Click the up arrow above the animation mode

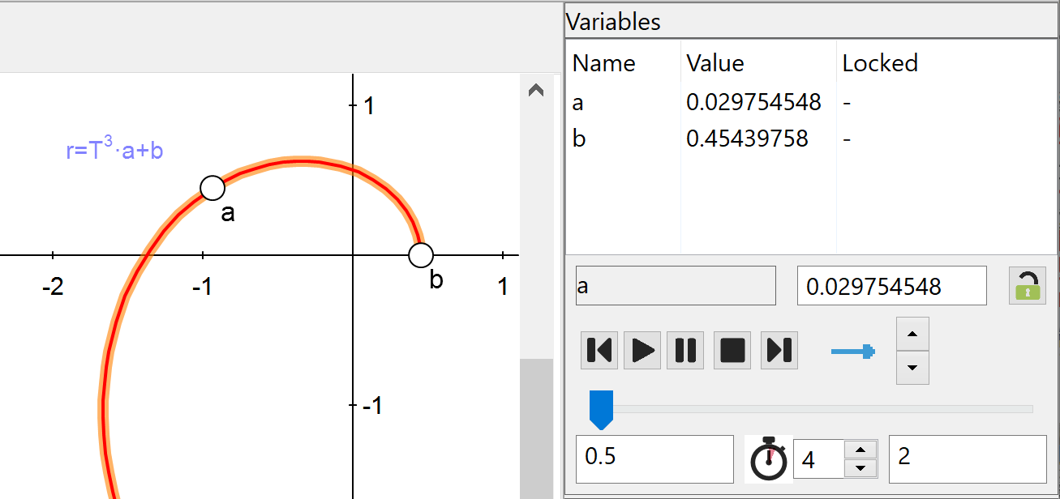912,334
